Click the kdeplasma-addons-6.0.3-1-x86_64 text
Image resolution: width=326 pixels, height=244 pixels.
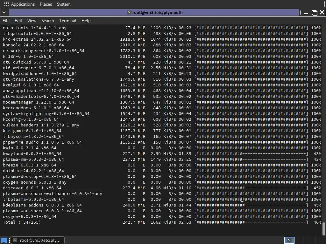[x=42, y=205]
